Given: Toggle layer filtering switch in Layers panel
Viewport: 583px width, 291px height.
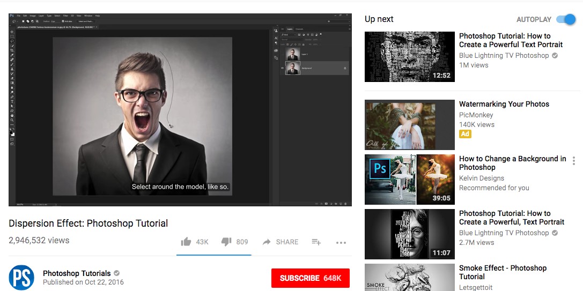Looking at the screenshot, I should pyautogui.click(x=321, y=34).
